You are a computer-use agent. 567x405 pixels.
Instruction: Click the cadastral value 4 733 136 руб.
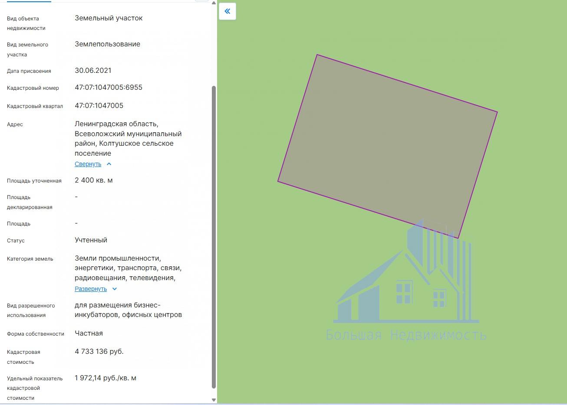[x=99, y=352]
